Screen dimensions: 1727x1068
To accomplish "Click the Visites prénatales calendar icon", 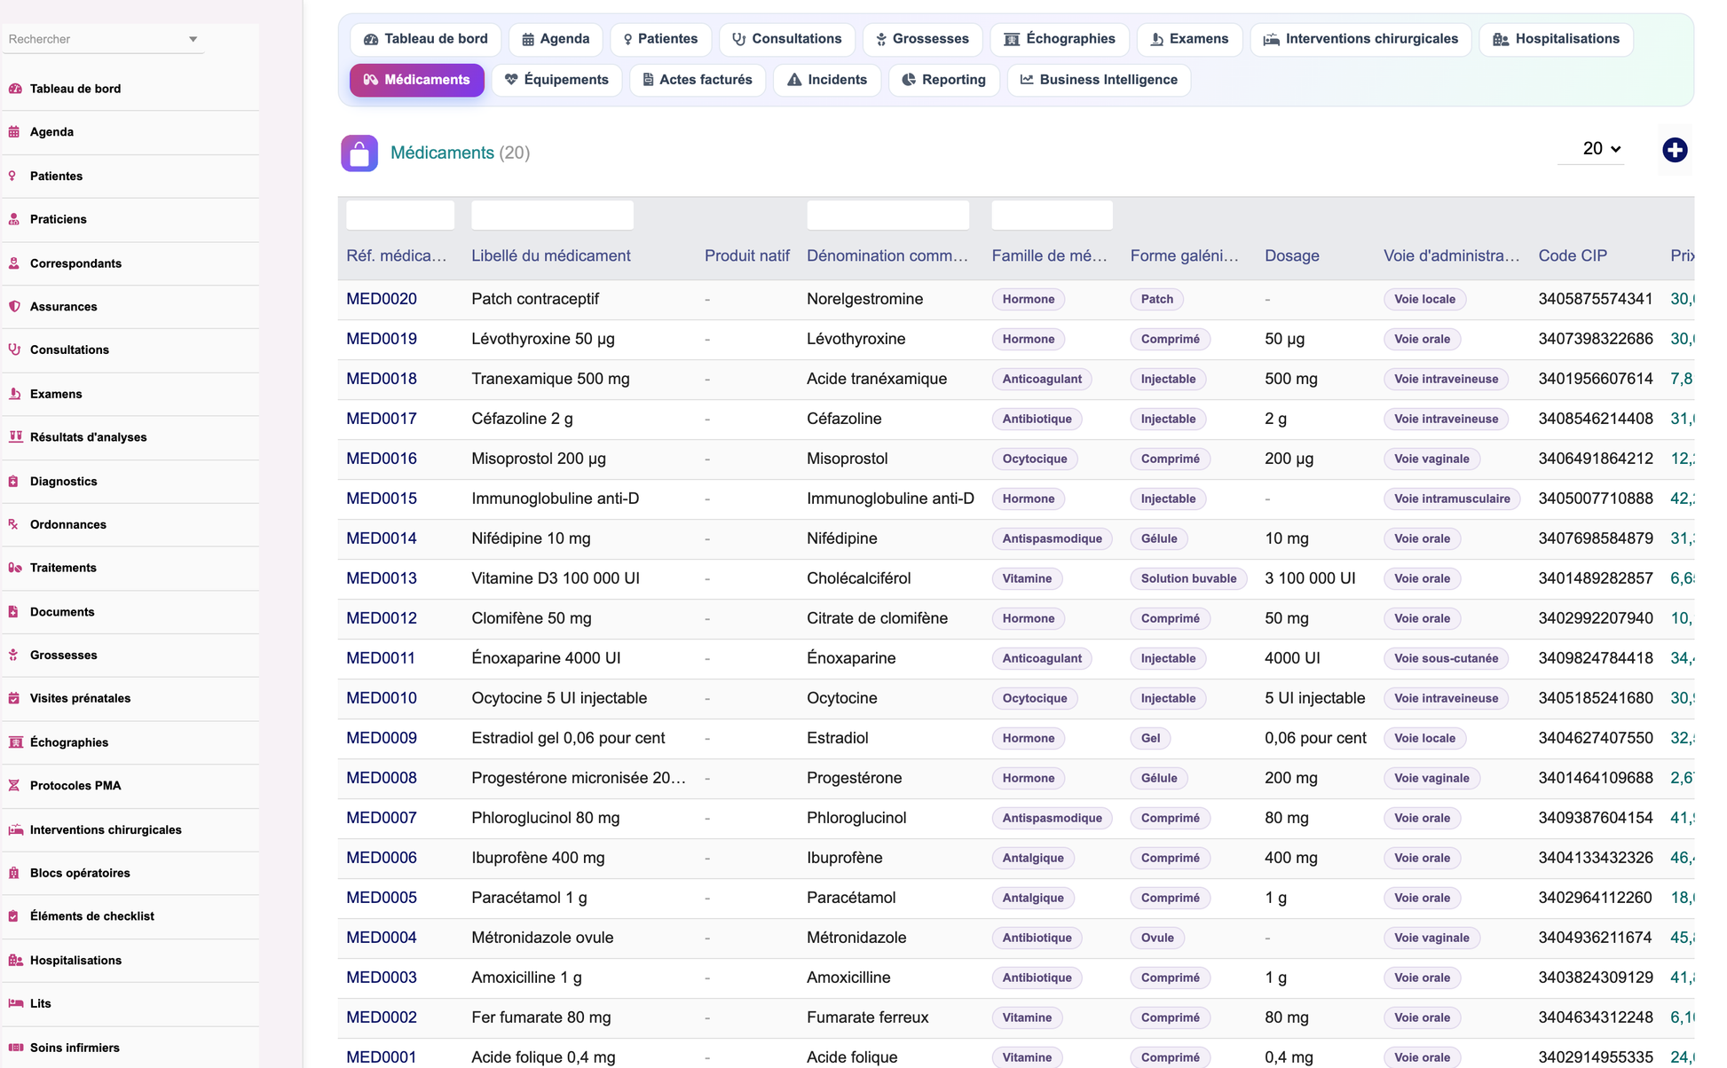I will pyautogui.click(x=14, y=698).
